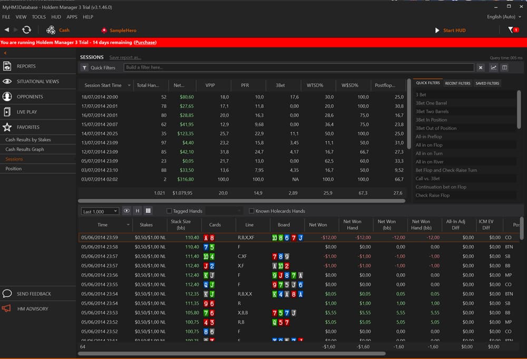Collapse the left sidebar with the arrow
This screenshot has height=359, width=527.
pyautogui.click(x=5, y=53)
